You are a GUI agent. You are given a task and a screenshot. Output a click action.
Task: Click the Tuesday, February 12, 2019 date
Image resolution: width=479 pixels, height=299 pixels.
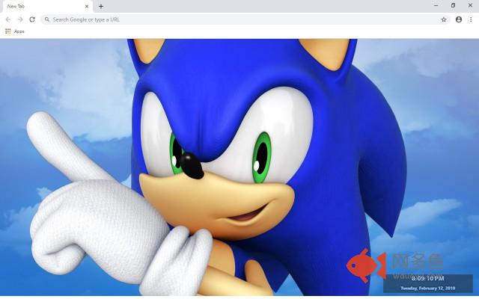coord(427,288)
